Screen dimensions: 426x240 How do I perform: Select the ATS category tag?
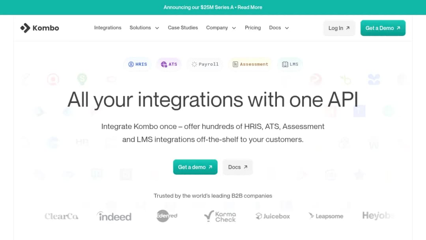(x=169, y=64)
